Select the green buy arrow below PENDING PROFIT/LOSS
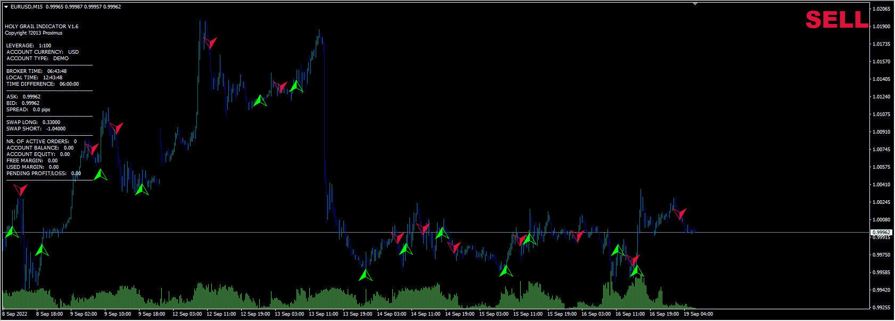The height and width of the screenshot is (321, 895). click(x=100, y=175)
